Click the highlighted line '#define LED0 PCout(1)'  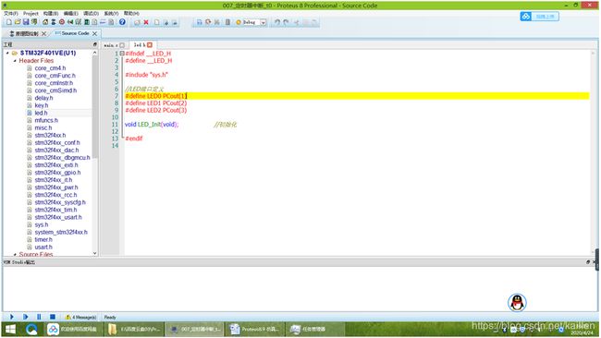155,96
